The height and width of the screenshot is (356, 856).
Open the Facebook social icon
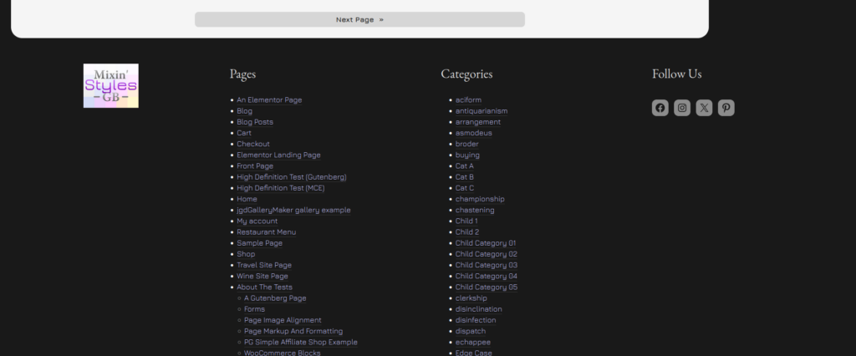pos(660,108)
